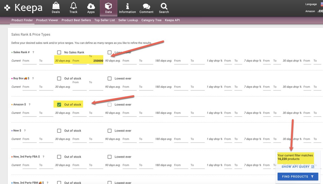Focus New, 3rd Party FBA $ Current To field
The width and height of the screenshot is (323, 184).
tap(46, 165)
